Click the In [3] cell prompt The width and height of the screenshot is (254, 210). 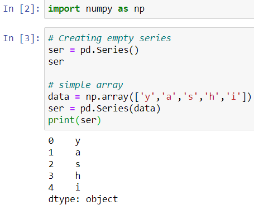(x=22, y=38)
